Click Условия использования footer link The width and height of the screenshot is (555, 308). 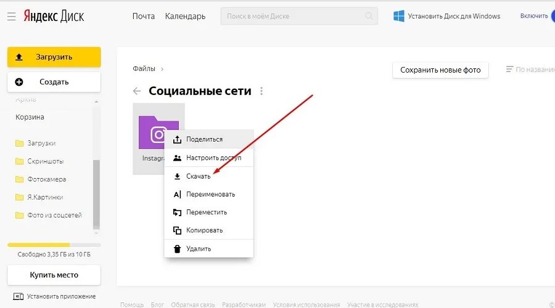point(306,304)
